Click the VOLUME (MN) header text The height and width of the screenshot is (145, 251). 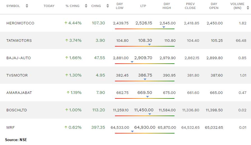(x=237, y=6)
